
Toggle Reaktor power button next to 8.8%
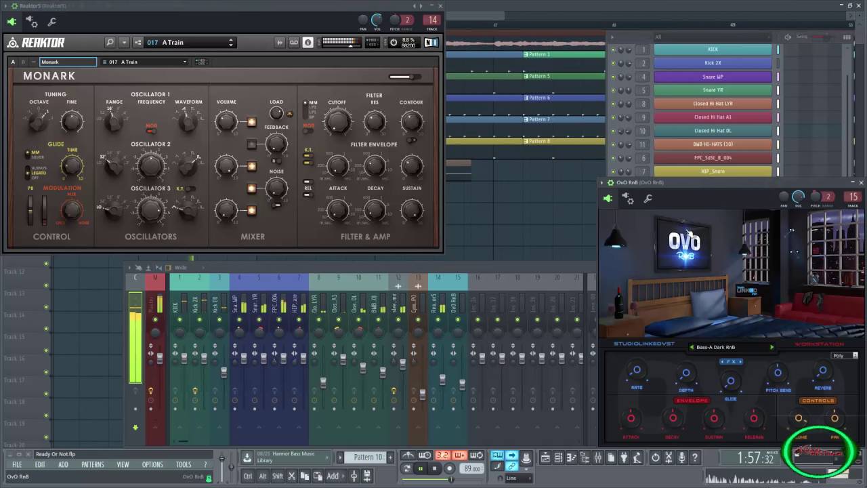(x=394, y=42)
